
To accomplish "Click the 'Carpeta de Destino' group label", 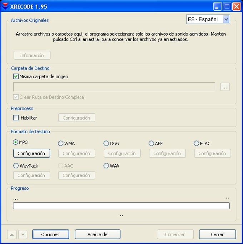I will (30, 68).
